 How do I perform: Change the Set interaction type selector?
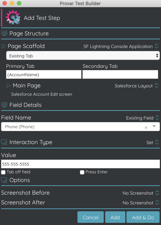153,142
